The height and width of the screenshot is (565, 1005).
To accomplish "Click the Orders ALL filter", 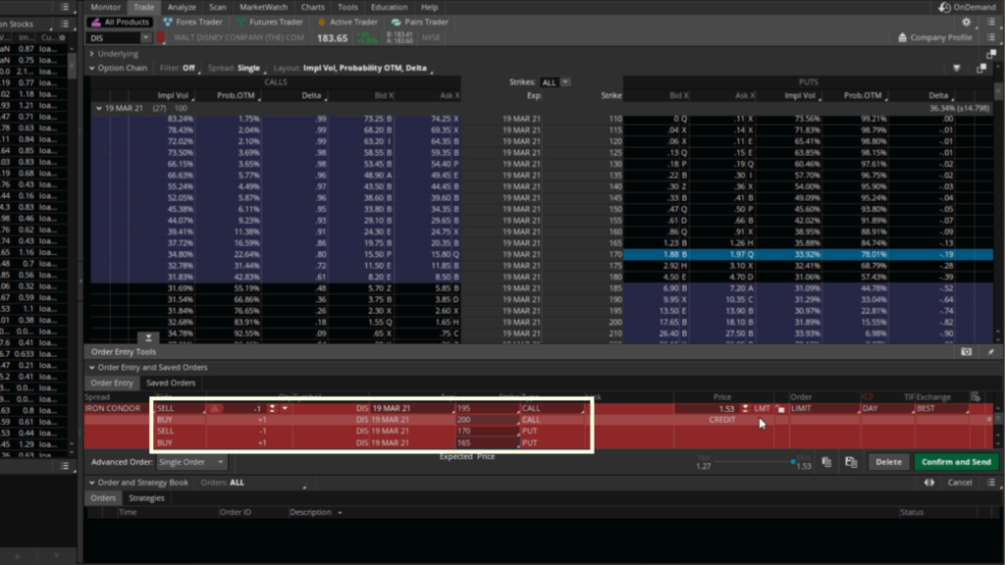I will pyautogui.click(x=222, y=483).
